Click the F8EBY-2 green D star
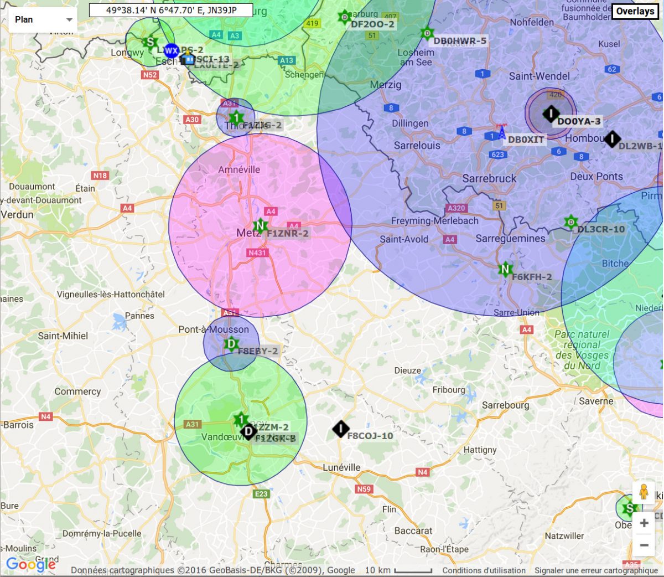This screenshot has width=664, height=577. (x=231, y=344)
